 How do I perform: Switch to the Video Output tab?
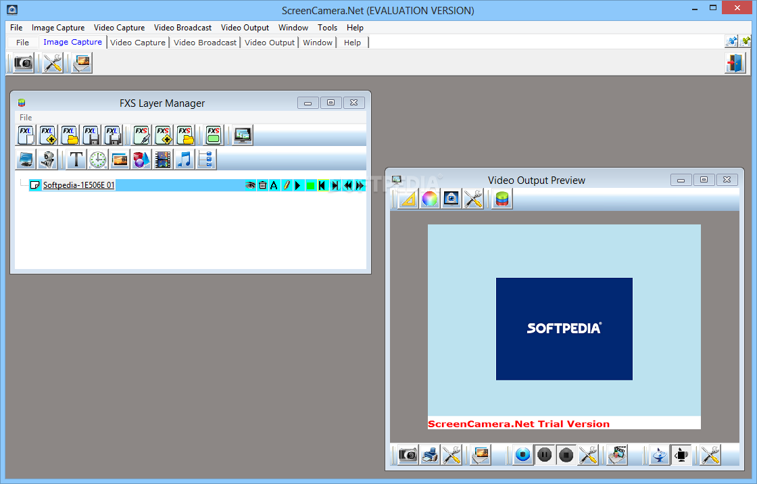point(270,43)
